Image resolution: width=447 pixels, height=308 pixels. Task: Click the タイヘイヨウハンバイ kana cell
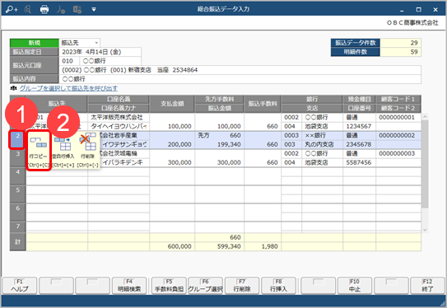[119, 126]
